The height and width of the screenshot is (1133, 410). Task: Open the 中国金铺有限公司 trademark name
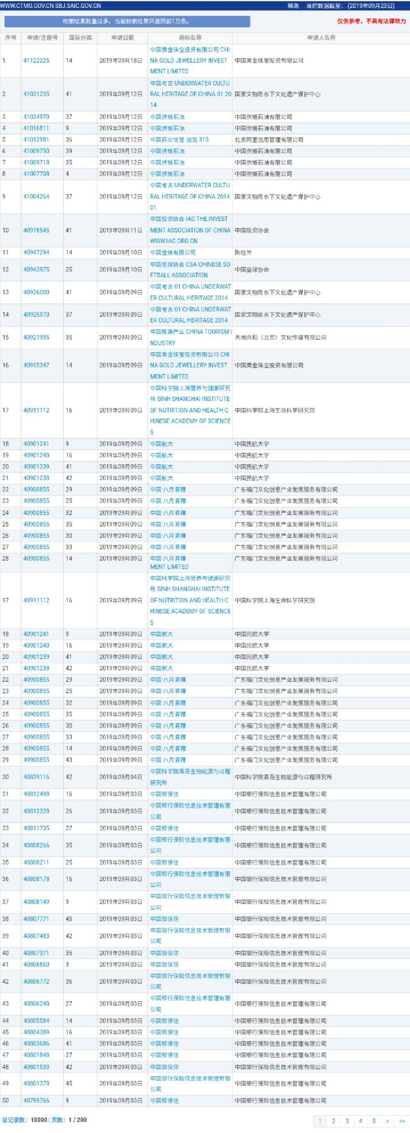pyautogui.click(x=173, y=252)
